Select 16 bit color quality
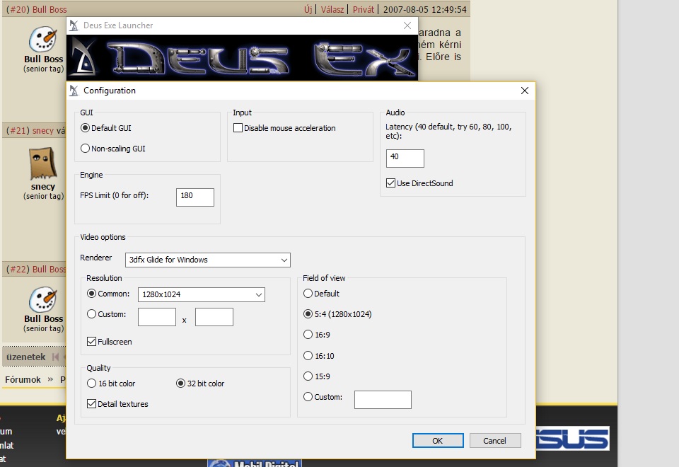The image size is (679, 467). click(x=91, y=384)
